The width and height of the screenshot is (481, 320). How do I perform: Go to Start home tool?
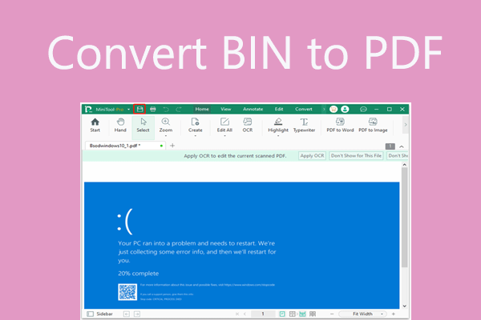click(95, 125)
